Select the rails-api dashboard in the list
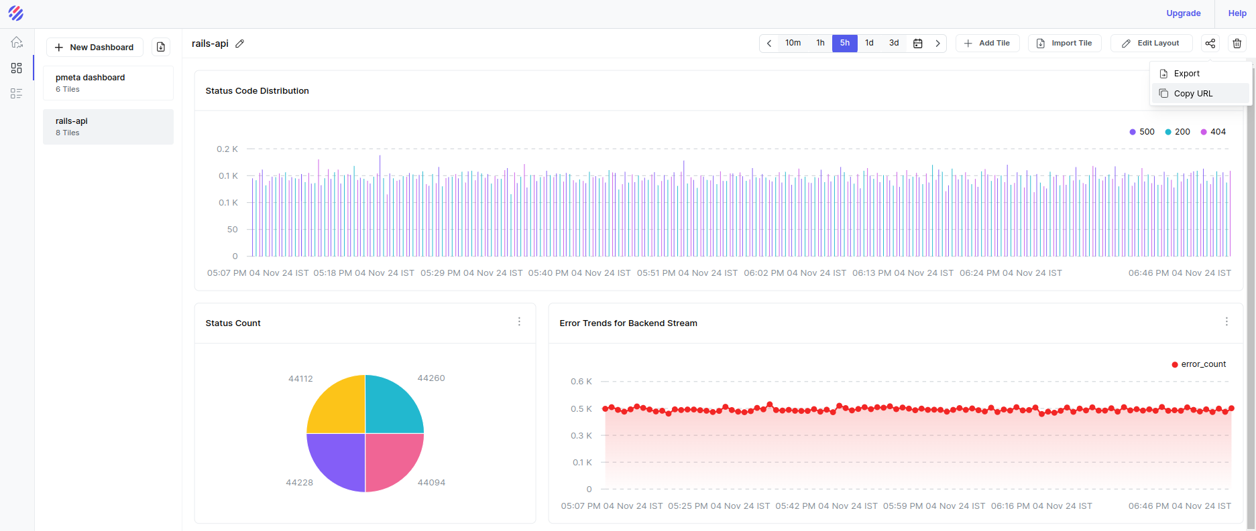The width and height of the screenshot is (1256, 531). tap(108, 127)
